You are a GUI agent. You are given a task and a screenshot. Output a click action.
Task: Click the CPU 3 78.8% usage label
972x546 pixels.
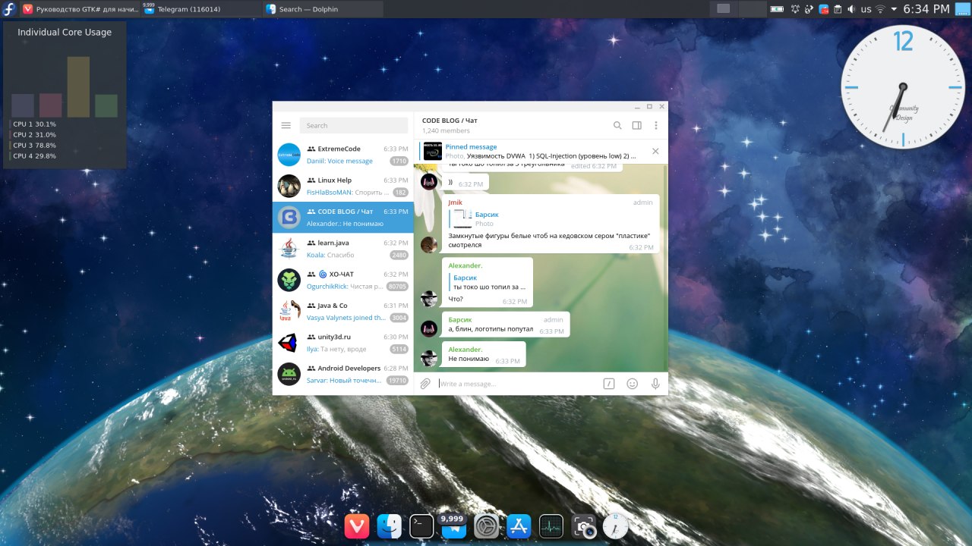point(35,145)
